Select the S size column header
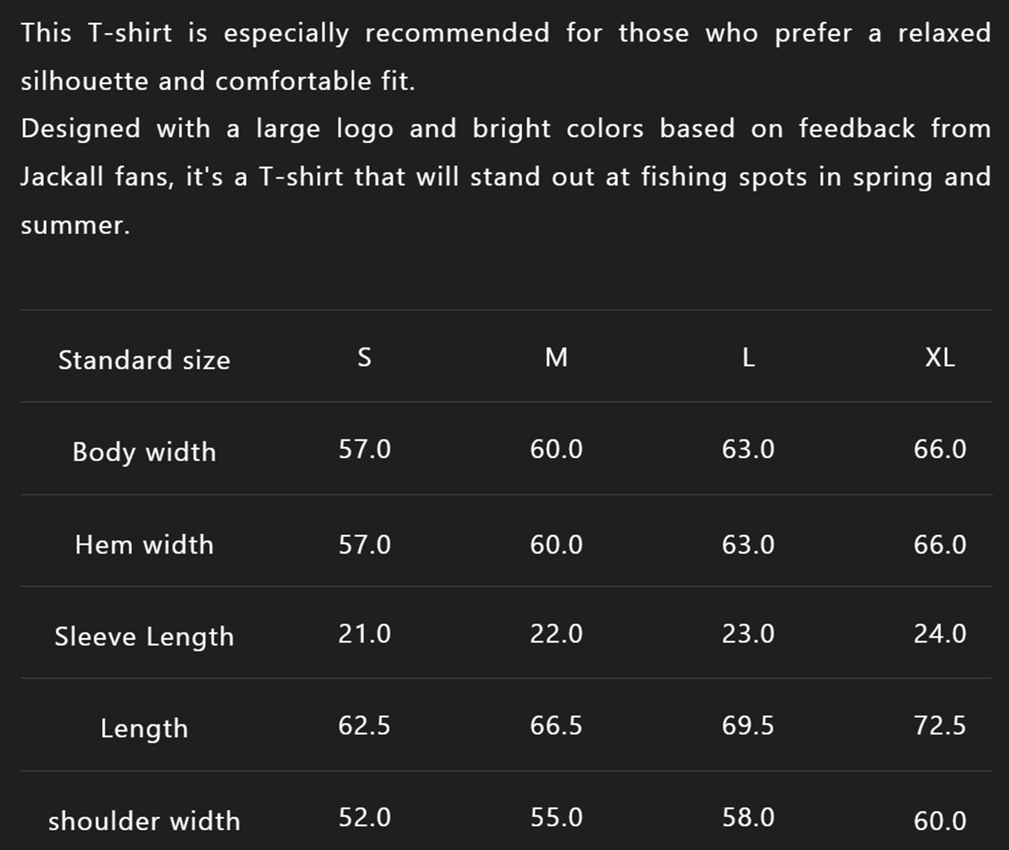Screen dimensions: 1009x850 coord(364,357)
